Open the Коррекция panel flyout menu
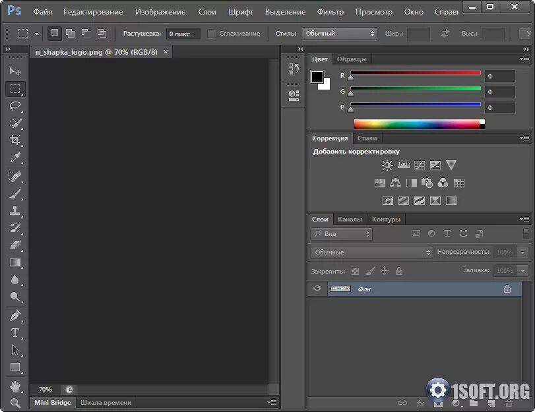The width and height of the screenshot is (535, 412). (524, 138)
